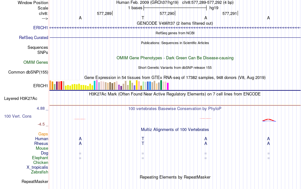Click the RefSeq genes from NCBI title
Viewport: 301px width, 189px height.
(x=175, y=33)
